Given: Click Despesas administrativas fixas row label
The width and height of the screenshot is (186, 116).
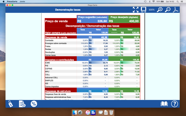Looking at the screenshot, I should [x=58, y=97].
